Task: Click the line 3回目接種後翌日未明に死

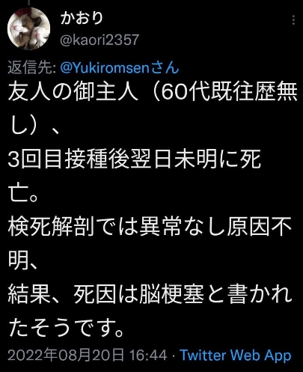Action: tap(134, 159)
